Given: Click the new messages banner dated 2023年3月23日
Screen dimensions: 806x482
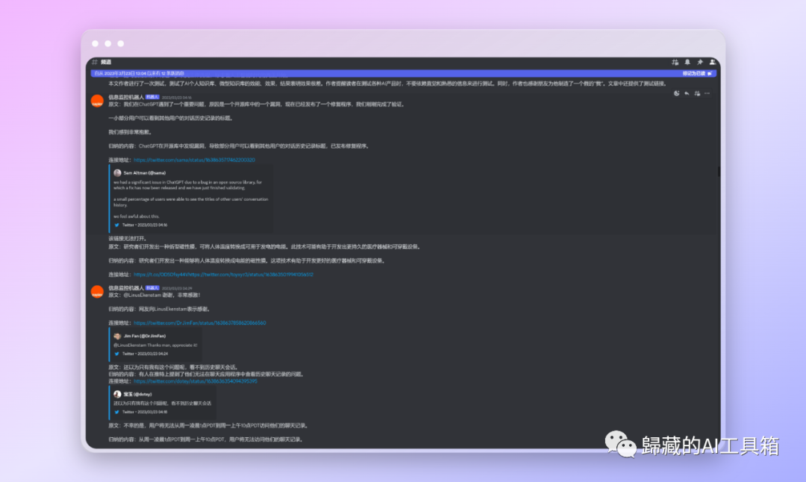Looking at the screenshot, I should (x=404, y=73).
